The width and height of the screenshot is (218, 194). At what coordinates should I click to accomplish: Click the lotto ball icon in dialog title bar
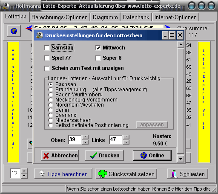coord(40,35)
